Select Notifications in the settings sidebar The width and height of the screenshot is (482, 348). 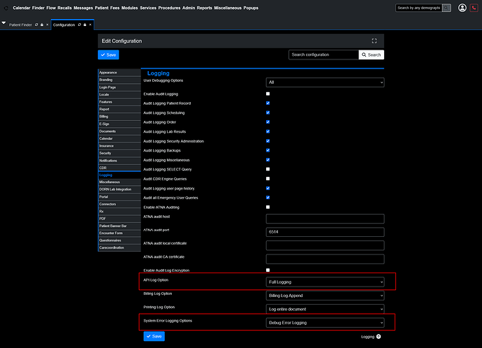click(x=119, y=161)
